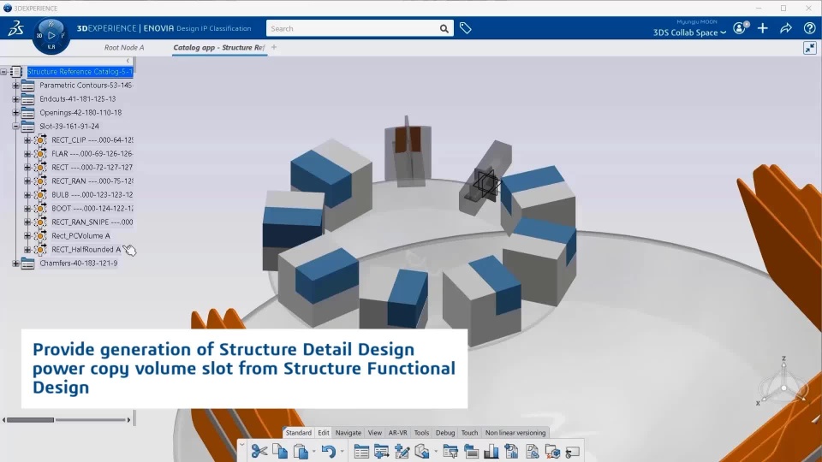
Task: Switch to the Edit tab
Action: click(x=324, y=433)
